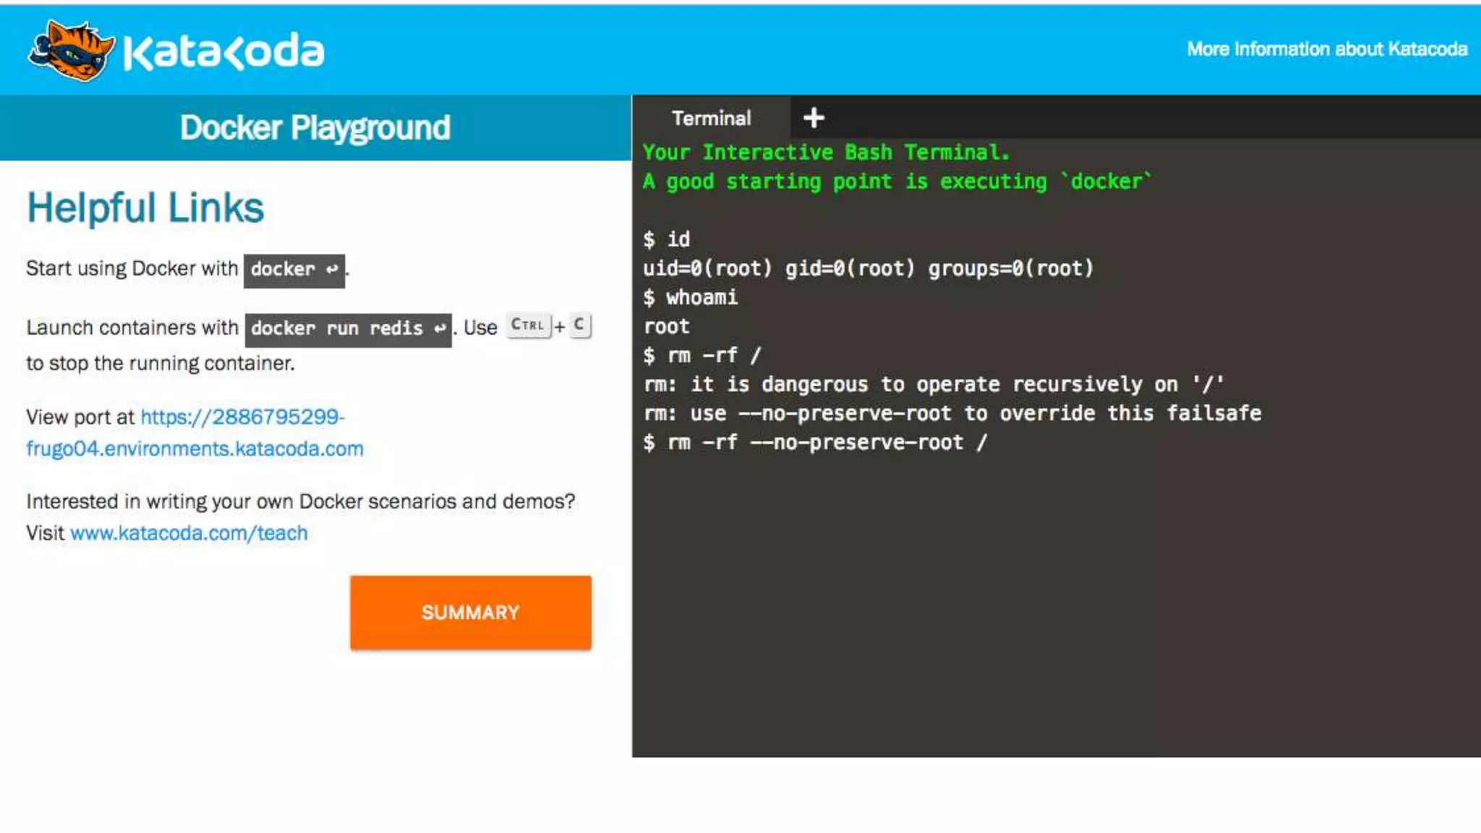
Task: Open More Information about Katacoda
Action: coord(1326,49)
